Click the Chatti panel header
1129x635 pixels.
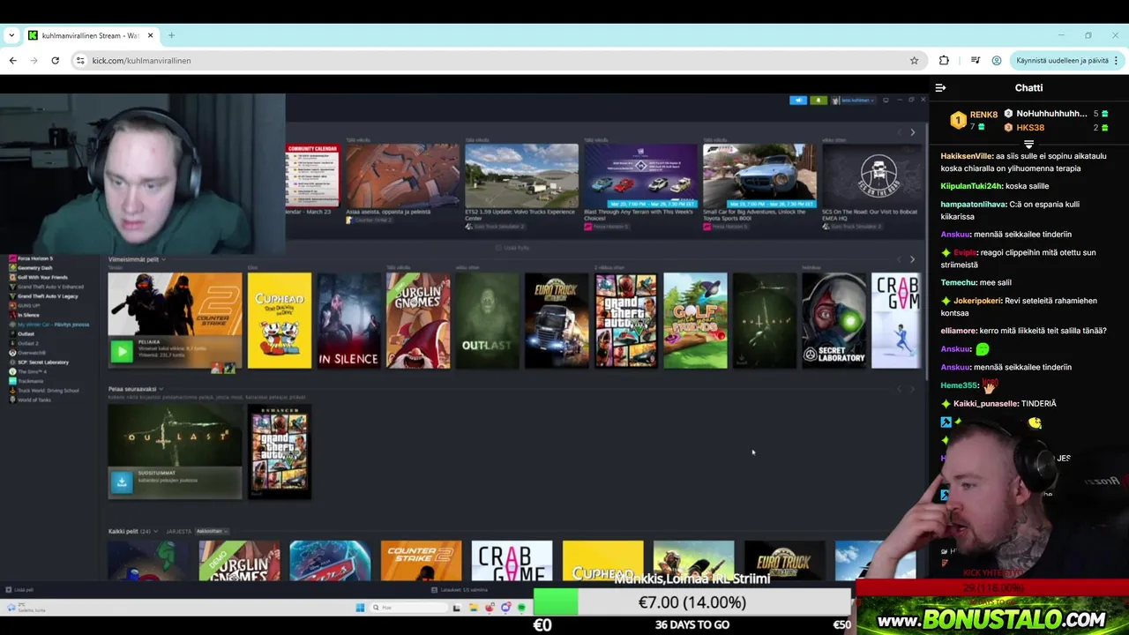pyautogui.click(x=1028, y=87)
